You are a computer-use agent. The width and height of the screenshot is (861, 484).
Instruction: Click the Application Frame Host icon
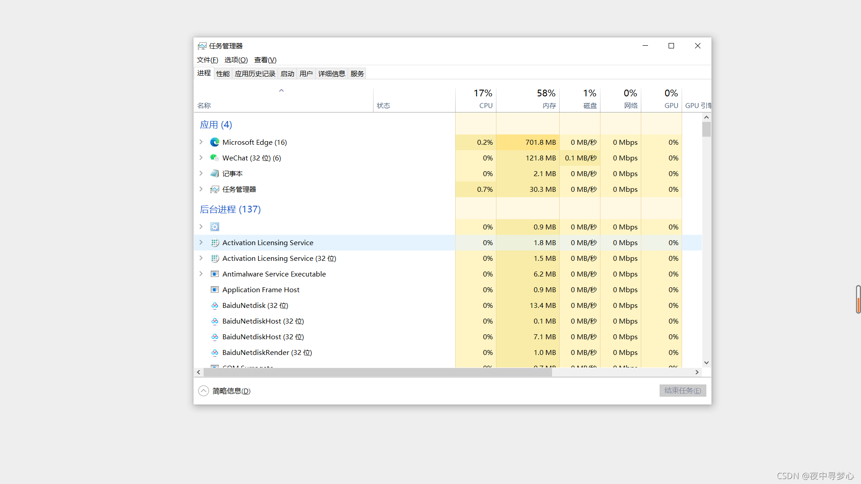tap(215, 290)
